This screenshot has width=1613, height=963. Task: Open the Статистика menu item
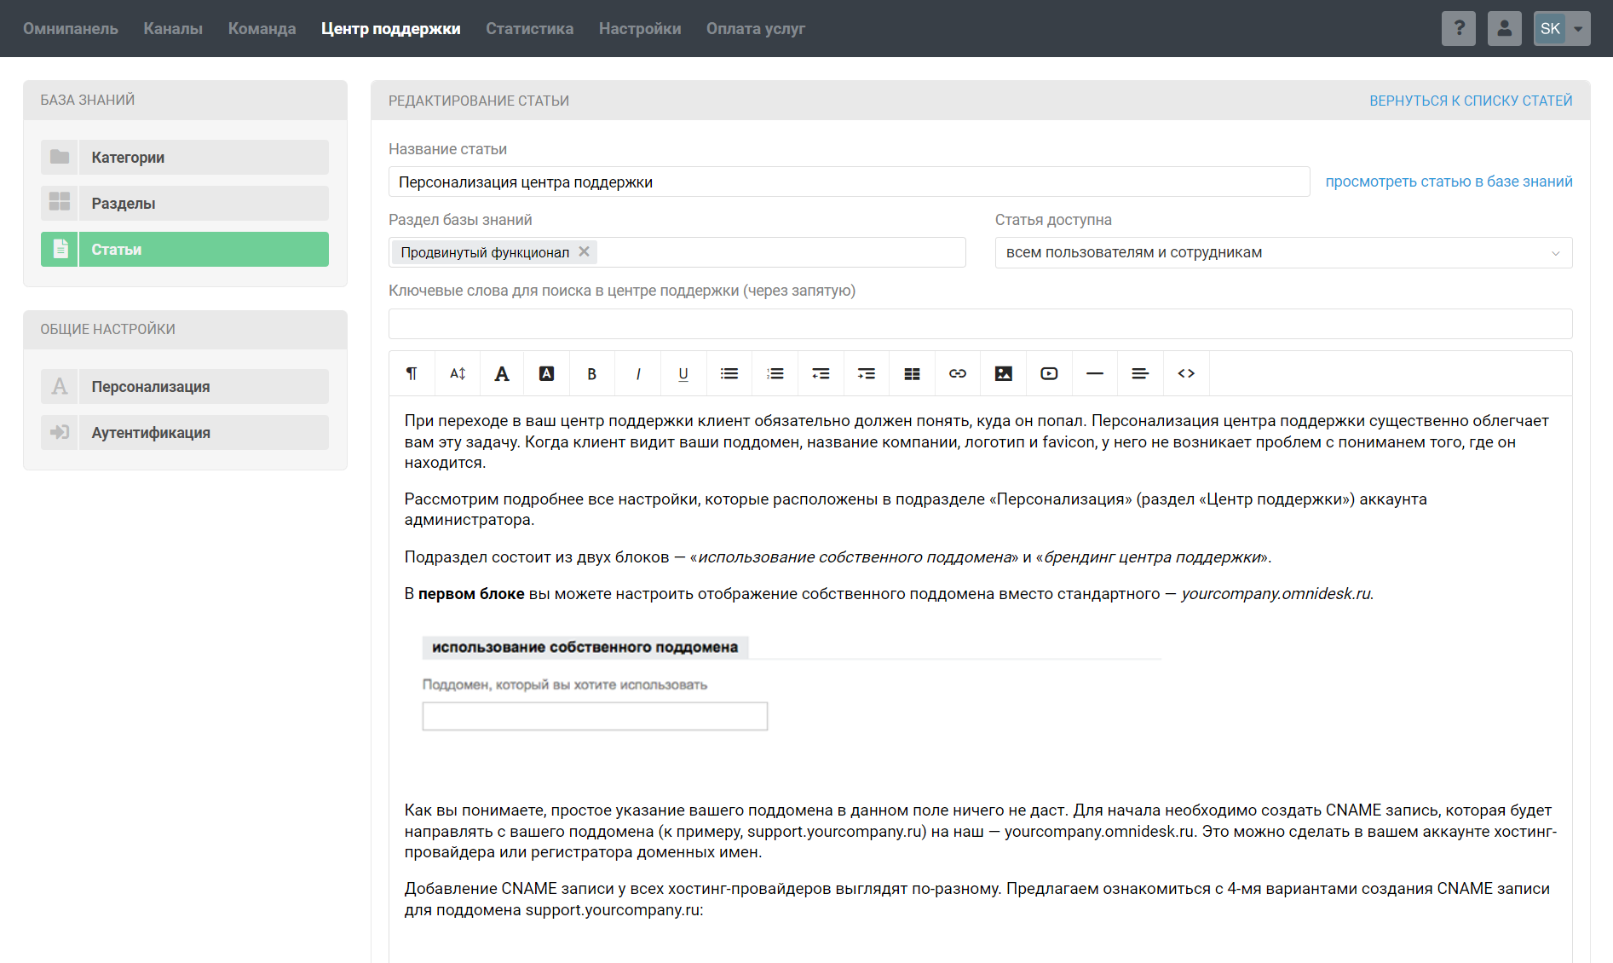[x=529, y=29]
